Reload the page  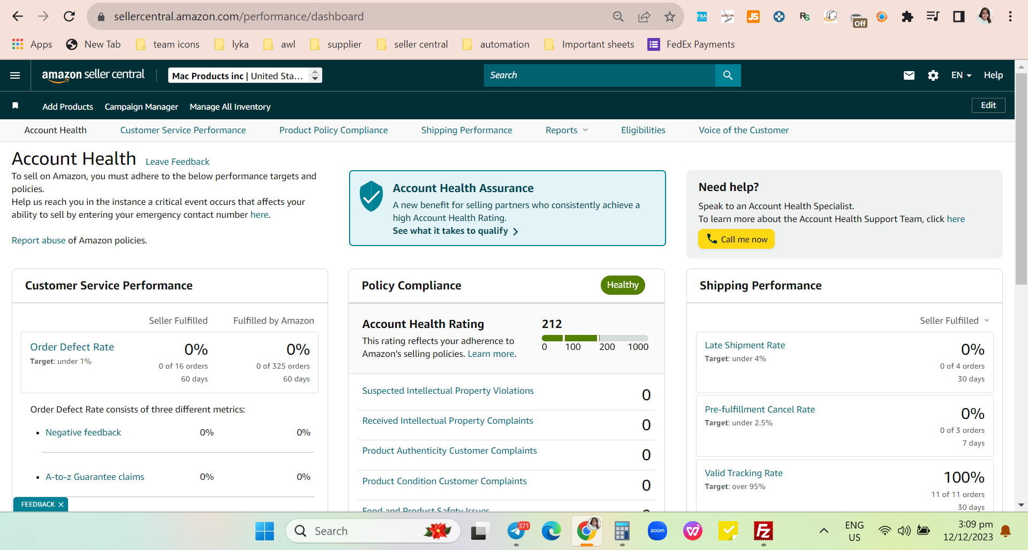pyautogui.click(x=69, y=17)
